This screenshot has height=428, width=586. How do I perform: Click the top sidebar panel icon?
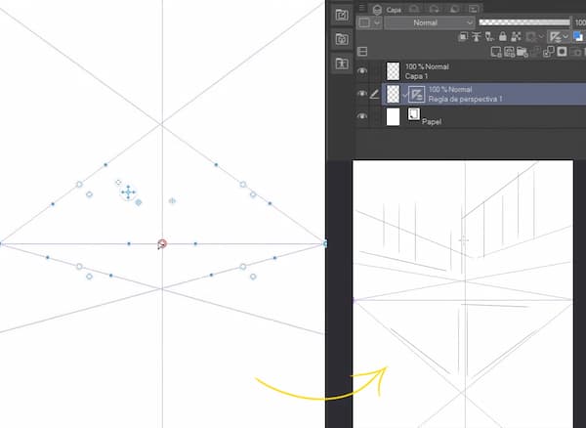341,15
